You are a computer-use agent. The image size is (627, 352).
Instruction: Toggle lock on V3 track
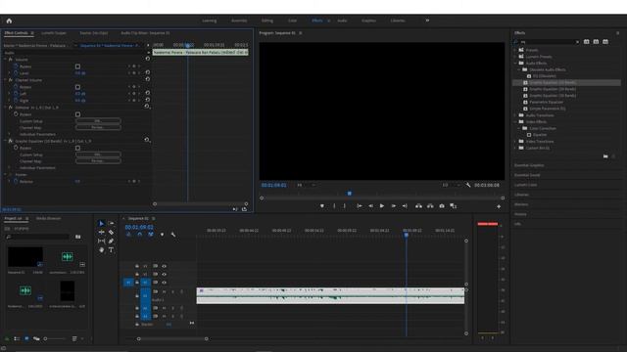coord(137,266)
